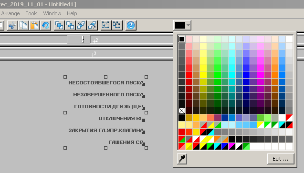
Task: Click the Bring to Front icon
Action: pos(59,25)
